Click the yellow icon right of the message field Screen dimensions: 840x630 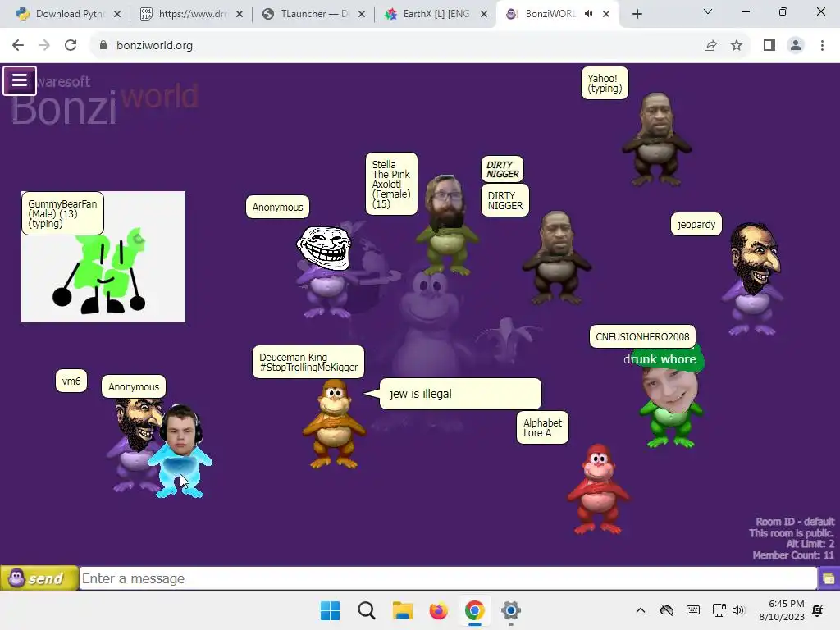coord(829,578)
